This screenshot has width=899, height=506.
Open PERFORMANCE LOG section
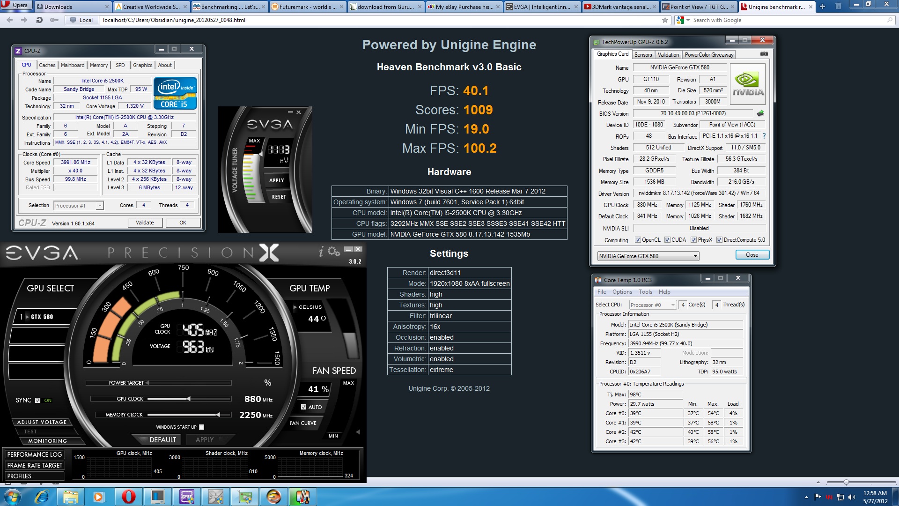pos(34,454)
